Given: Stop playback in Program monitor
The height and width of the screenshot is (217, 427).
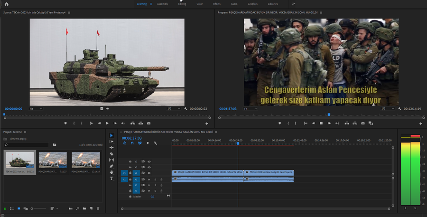Looking at the screenshot, I should [x=321, y=123].
